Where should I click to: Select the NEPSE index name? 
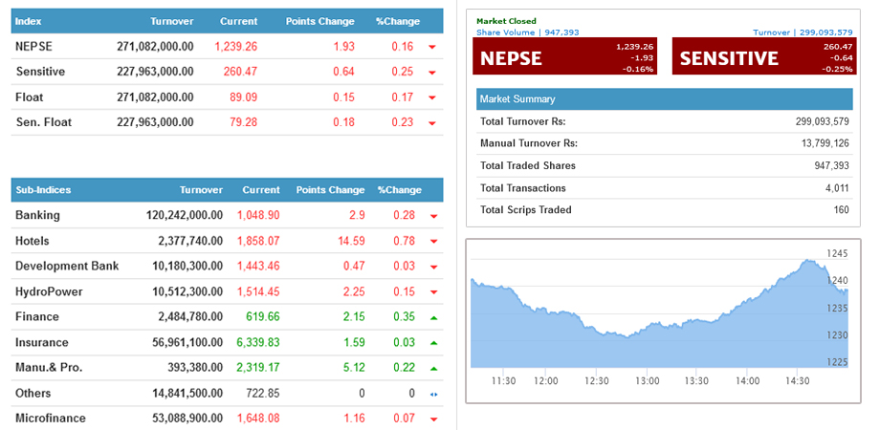[x=33, y=47]
